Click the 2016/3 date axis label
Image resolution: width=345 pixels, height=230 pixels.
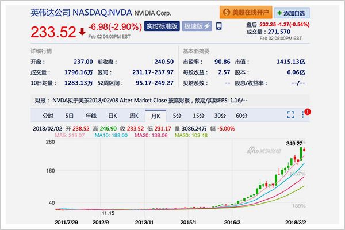click(x=232, y=223)
